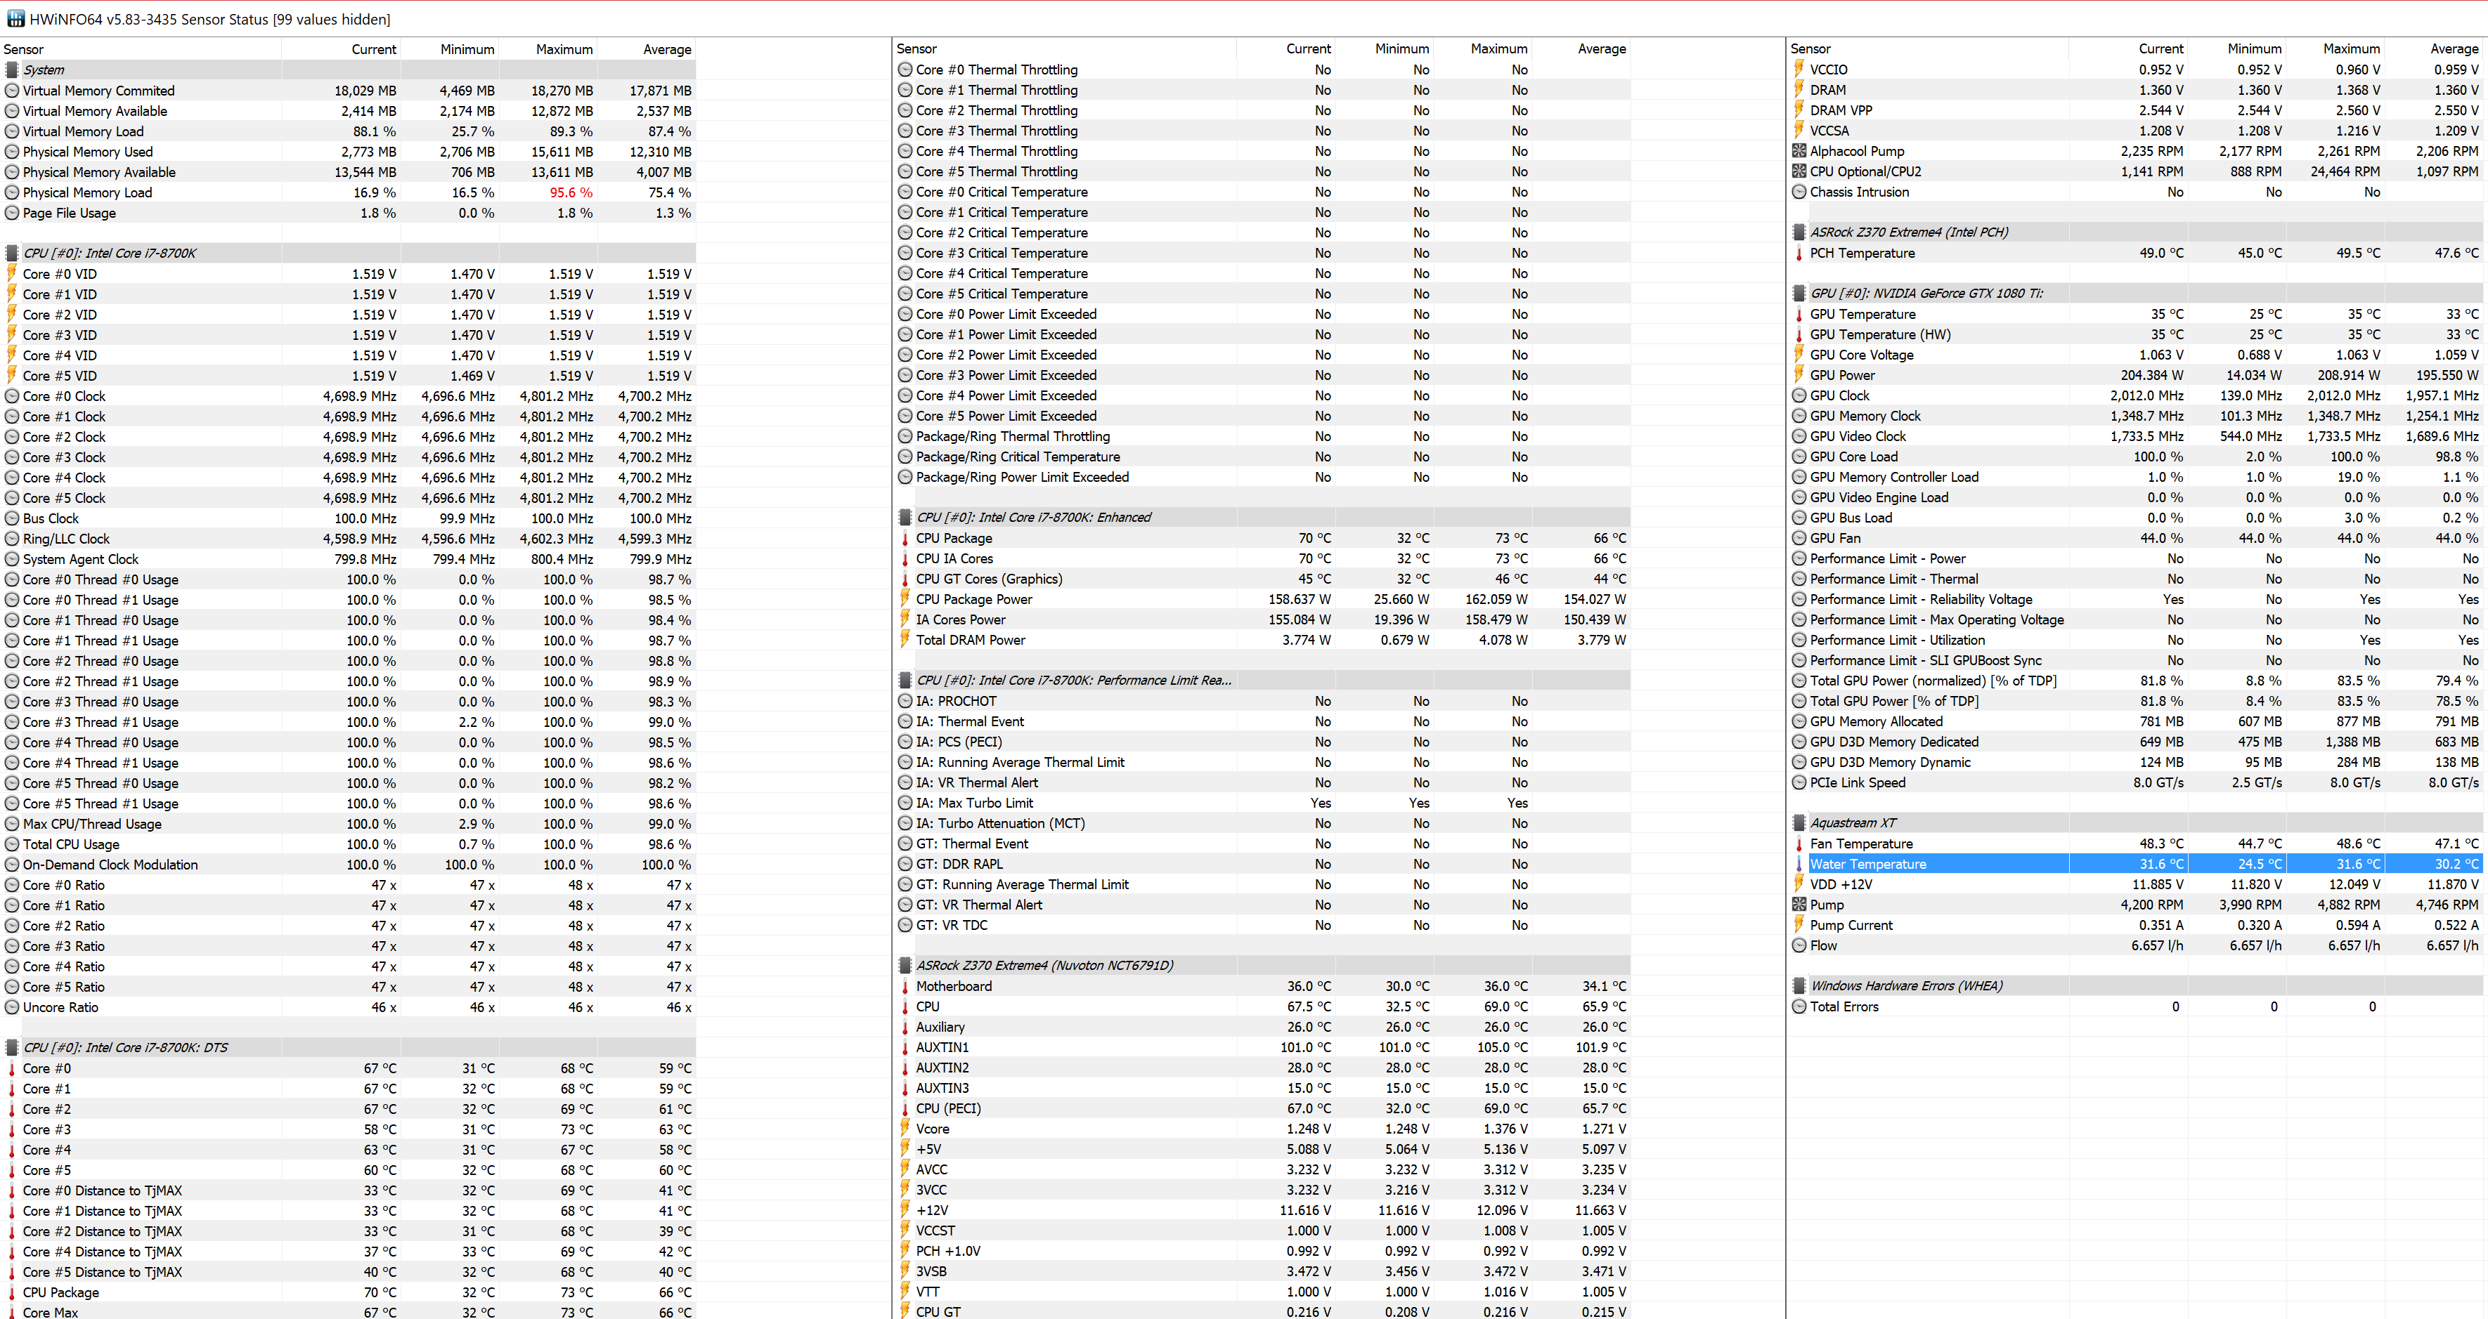
Task: Click the thermometer icon beside CPU Package row
Action: [905, 539]
